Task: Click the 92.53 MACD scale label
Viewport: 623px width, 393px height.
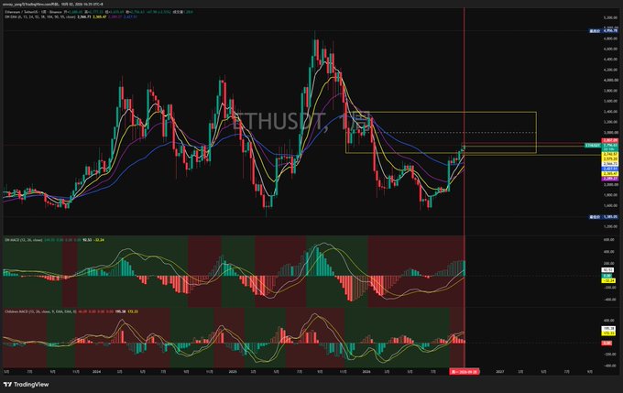Action: coord(607,270)
